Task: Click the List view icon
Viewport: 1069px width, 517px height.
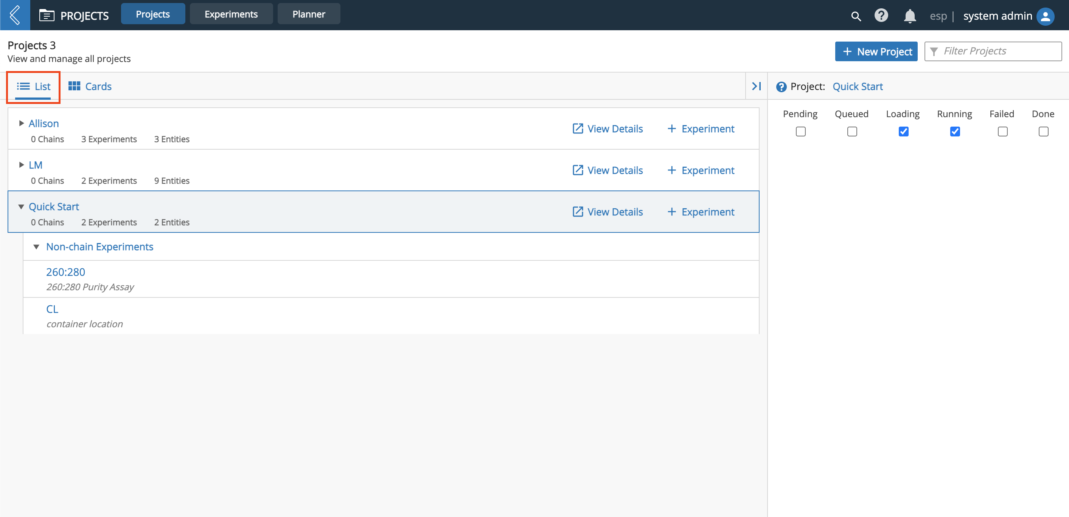Action: 23,86
